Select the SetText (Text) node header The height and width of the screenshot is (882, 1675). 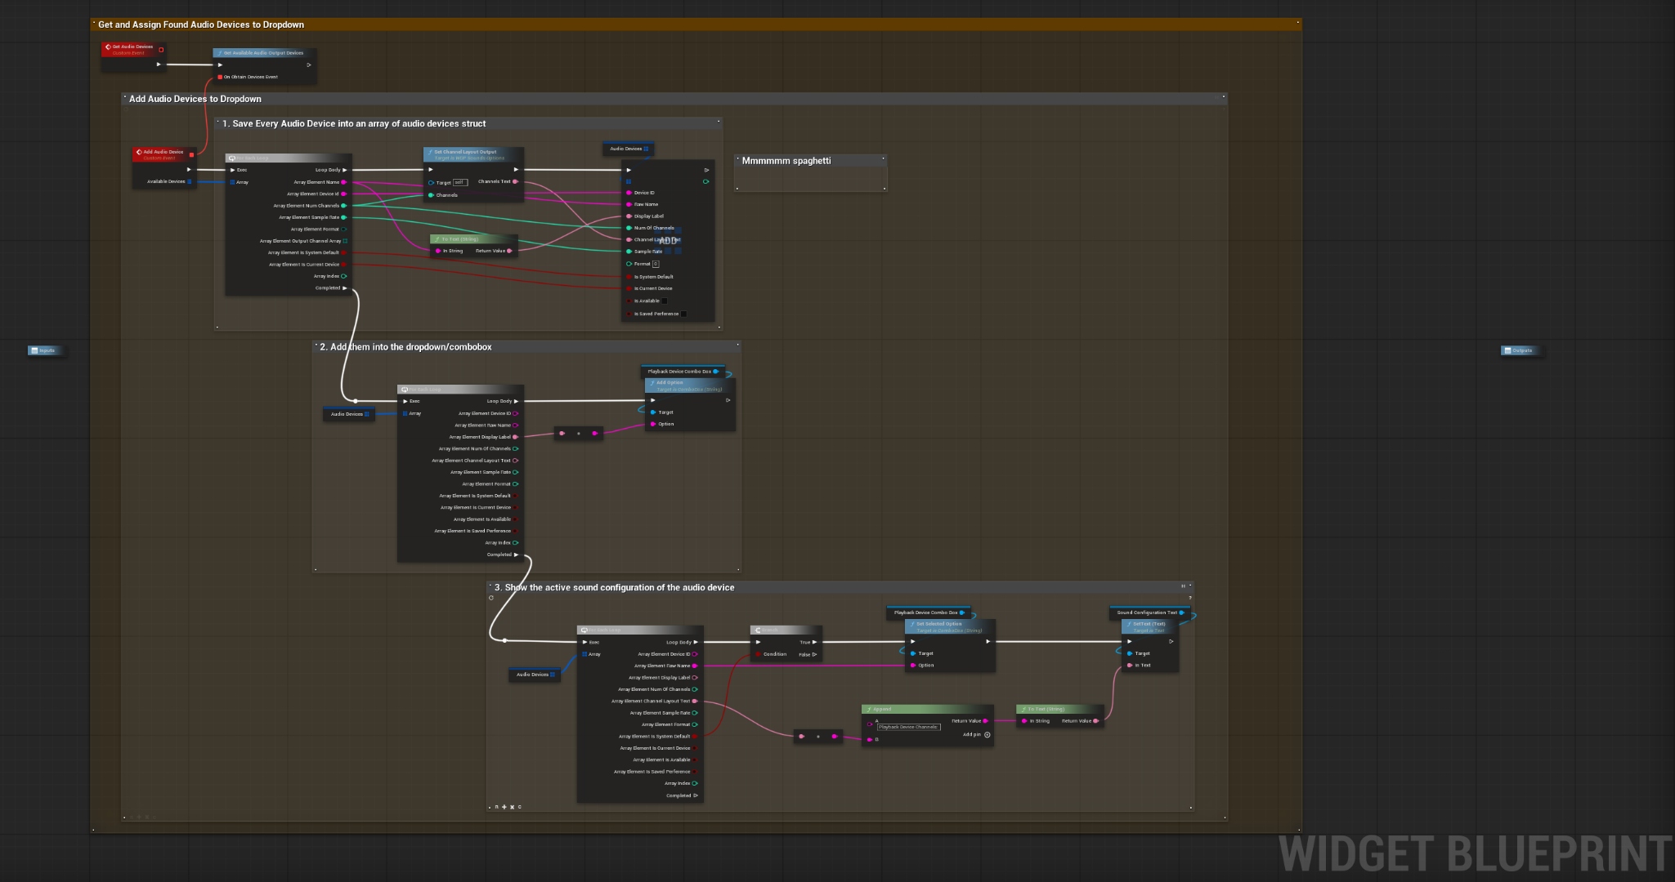[1149, 626]
